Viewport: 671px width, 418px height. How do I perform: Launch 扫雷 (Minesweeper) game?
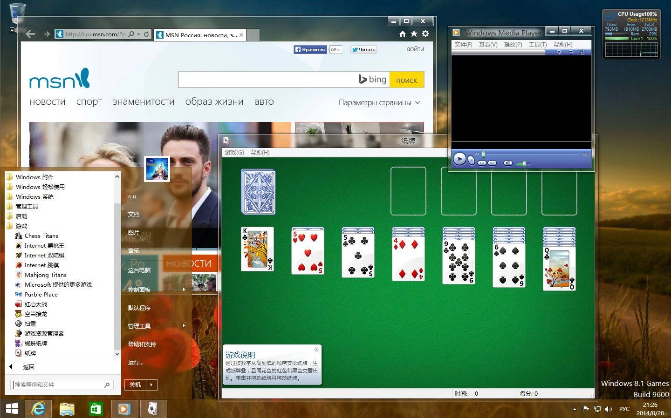25,324
